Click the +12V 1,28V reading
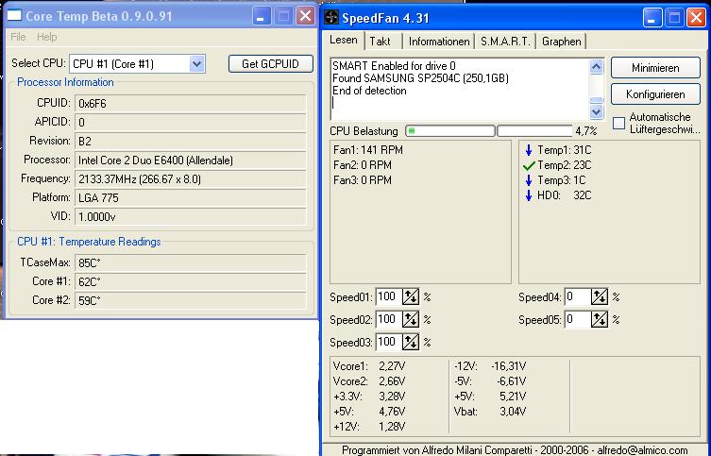The width and height of the screenshot is (711, 456). (x=369, y=427)
